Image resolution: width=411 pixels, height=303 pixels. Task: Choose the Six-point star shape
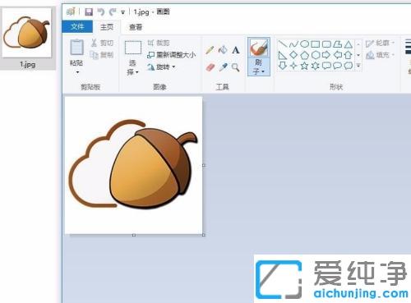[316, 66]
